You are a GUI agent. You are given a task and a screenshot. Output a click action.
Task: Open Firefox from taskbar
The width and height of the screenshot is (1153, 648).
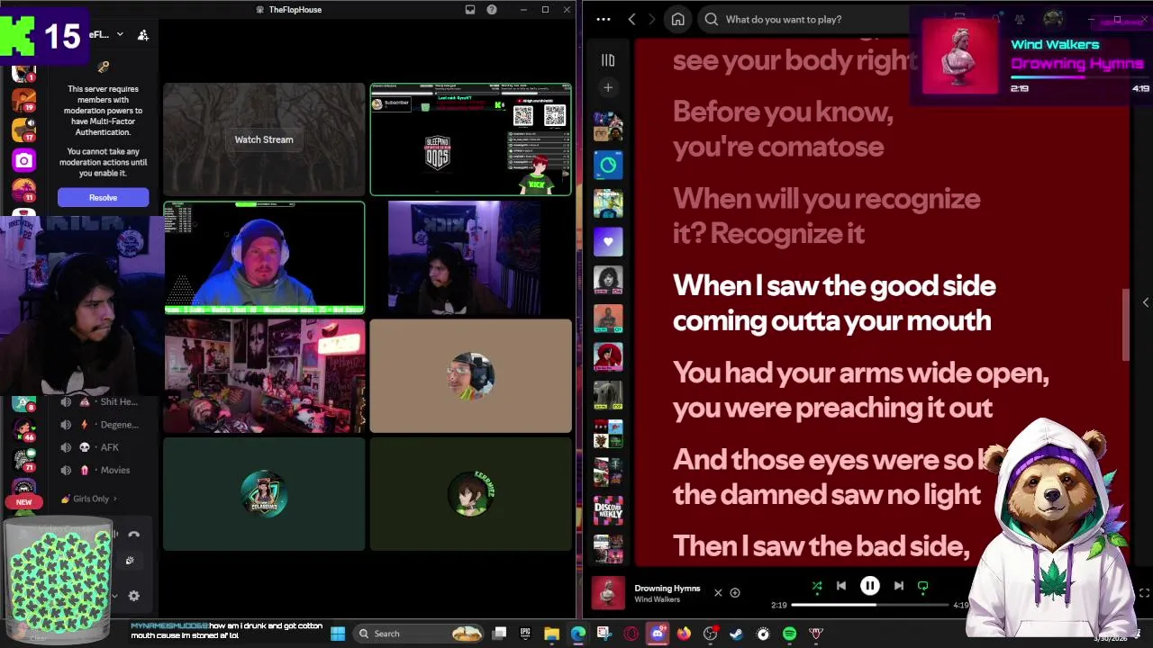(684, 634)
